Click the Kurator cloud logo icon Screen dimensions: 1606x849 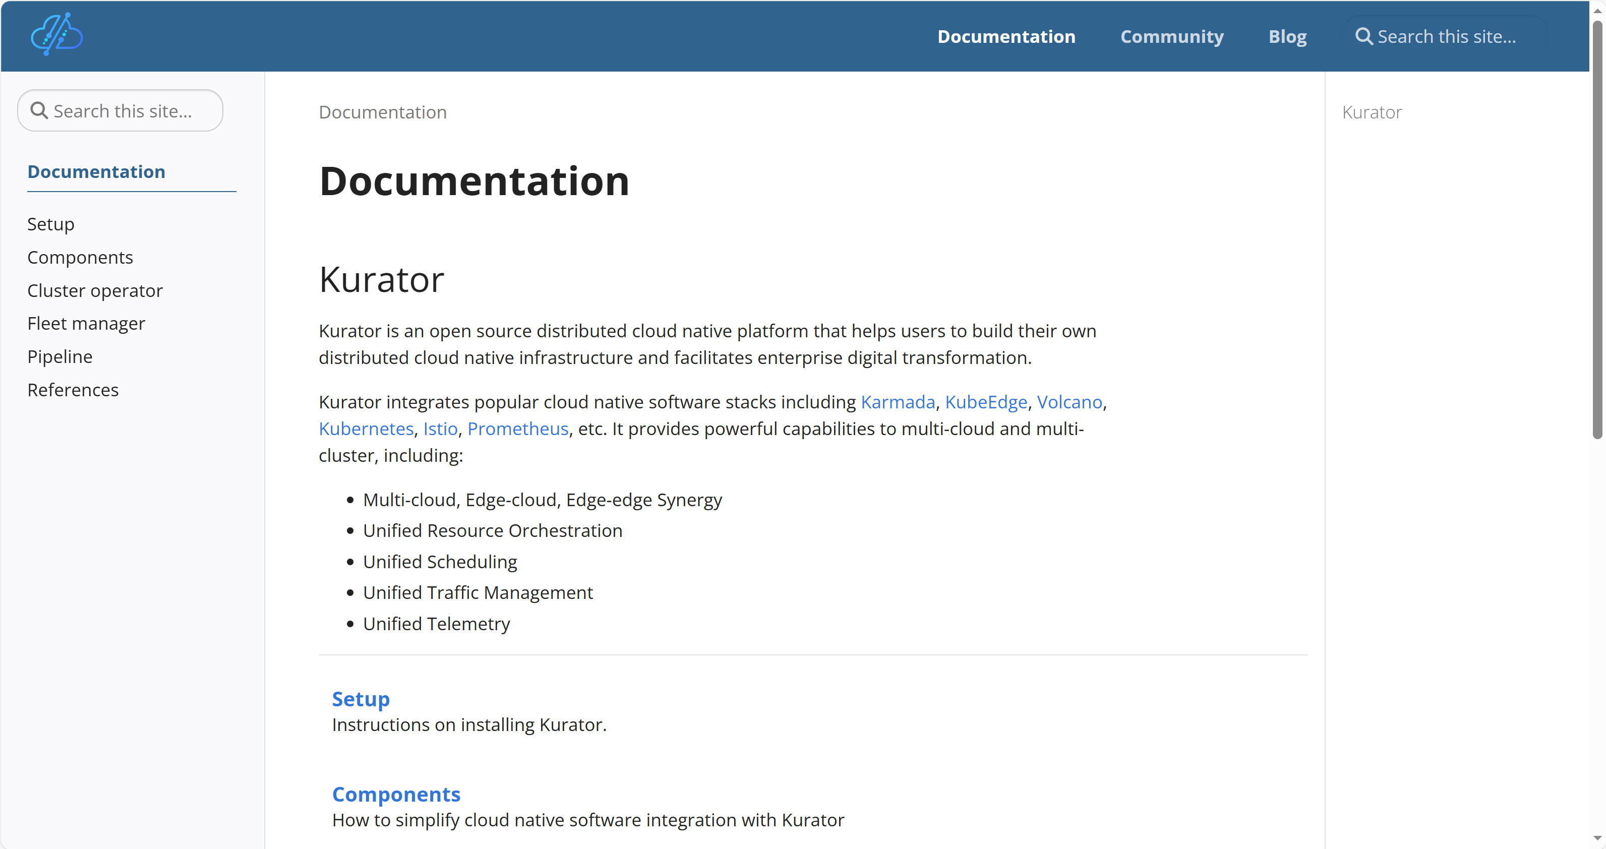pyautogui.click(x=57, y=35)
